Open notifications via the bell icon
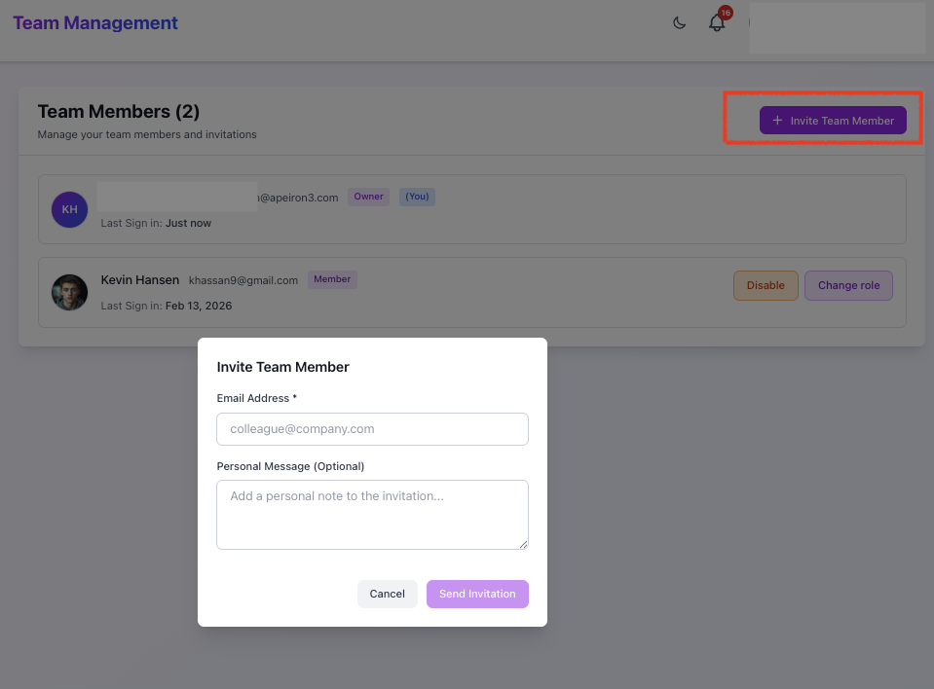The height and width of the screenshot is (689, 934). pyautogui.click(x=717, y=23)
